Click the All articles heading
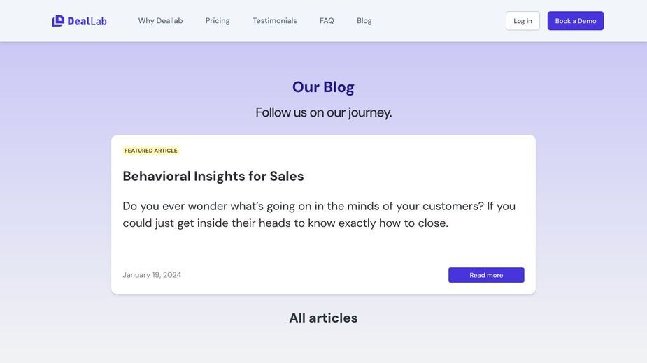647x363 pixels. [323, 318]
